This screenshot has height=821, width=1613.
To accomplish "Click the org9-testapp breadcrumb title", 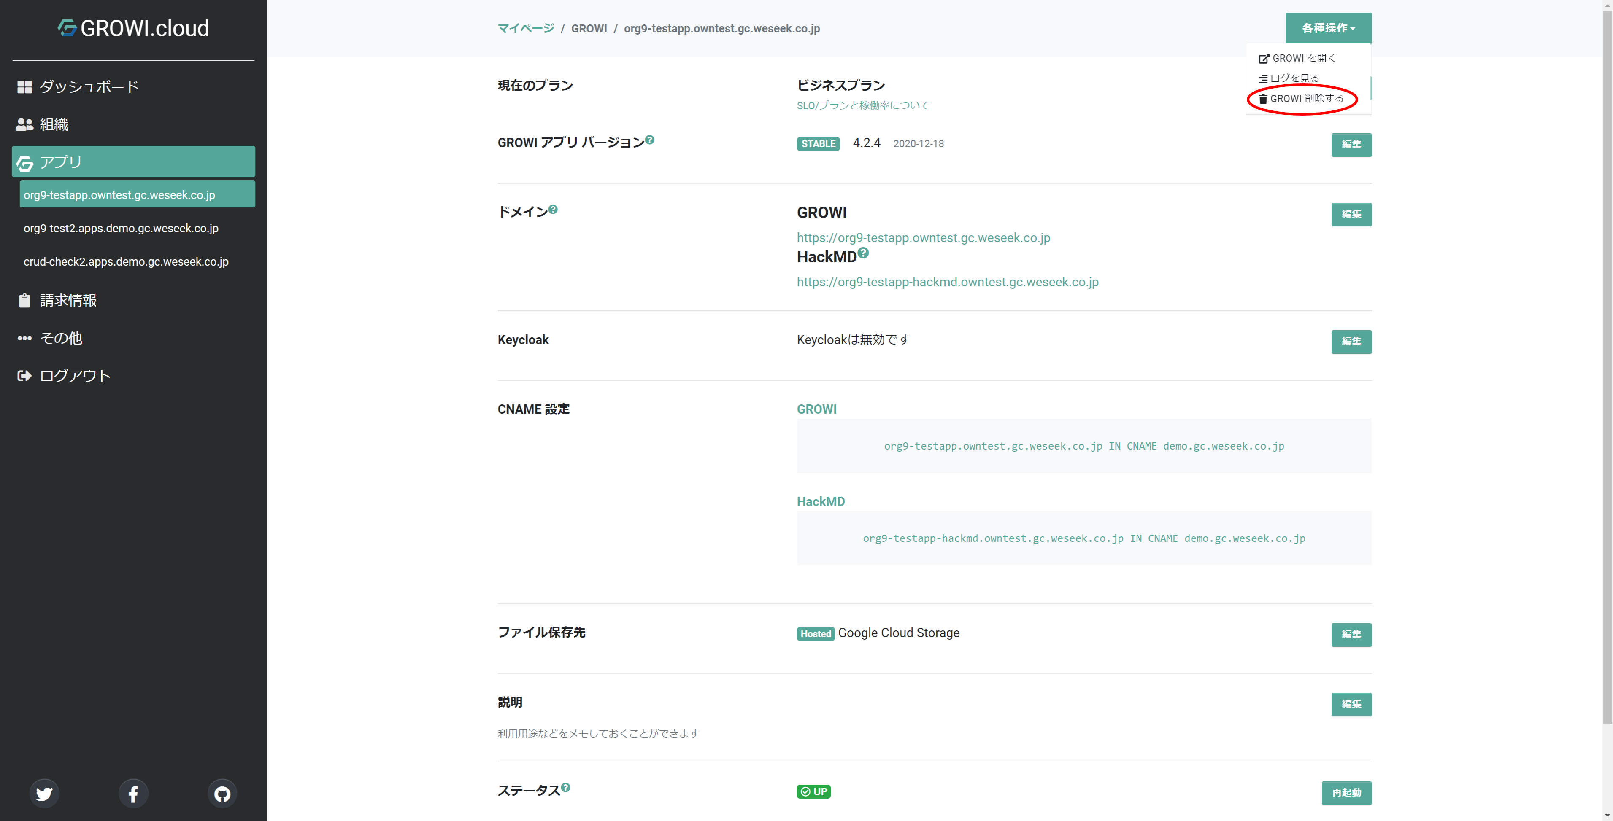I will (721, 28).
